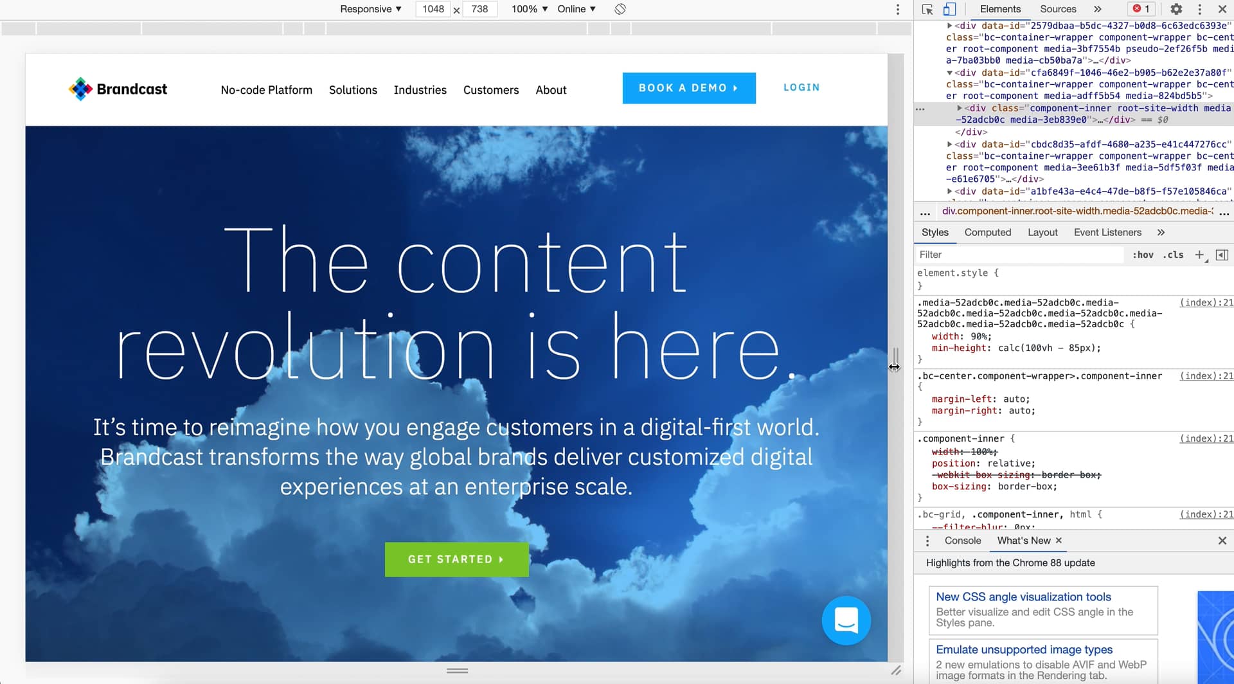Click the margin-left: auto declaration
This screenshot has width=1234, height=684.
coord(981,399)
